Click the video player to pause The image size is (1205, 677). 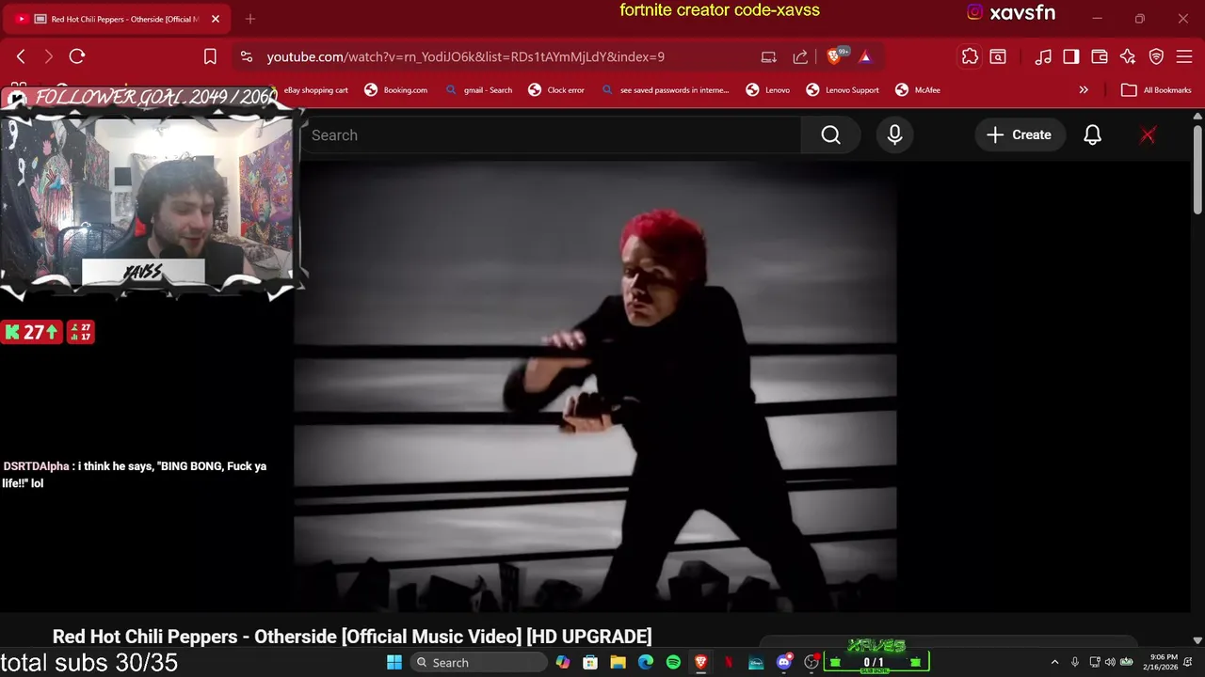tap(595, 386)
